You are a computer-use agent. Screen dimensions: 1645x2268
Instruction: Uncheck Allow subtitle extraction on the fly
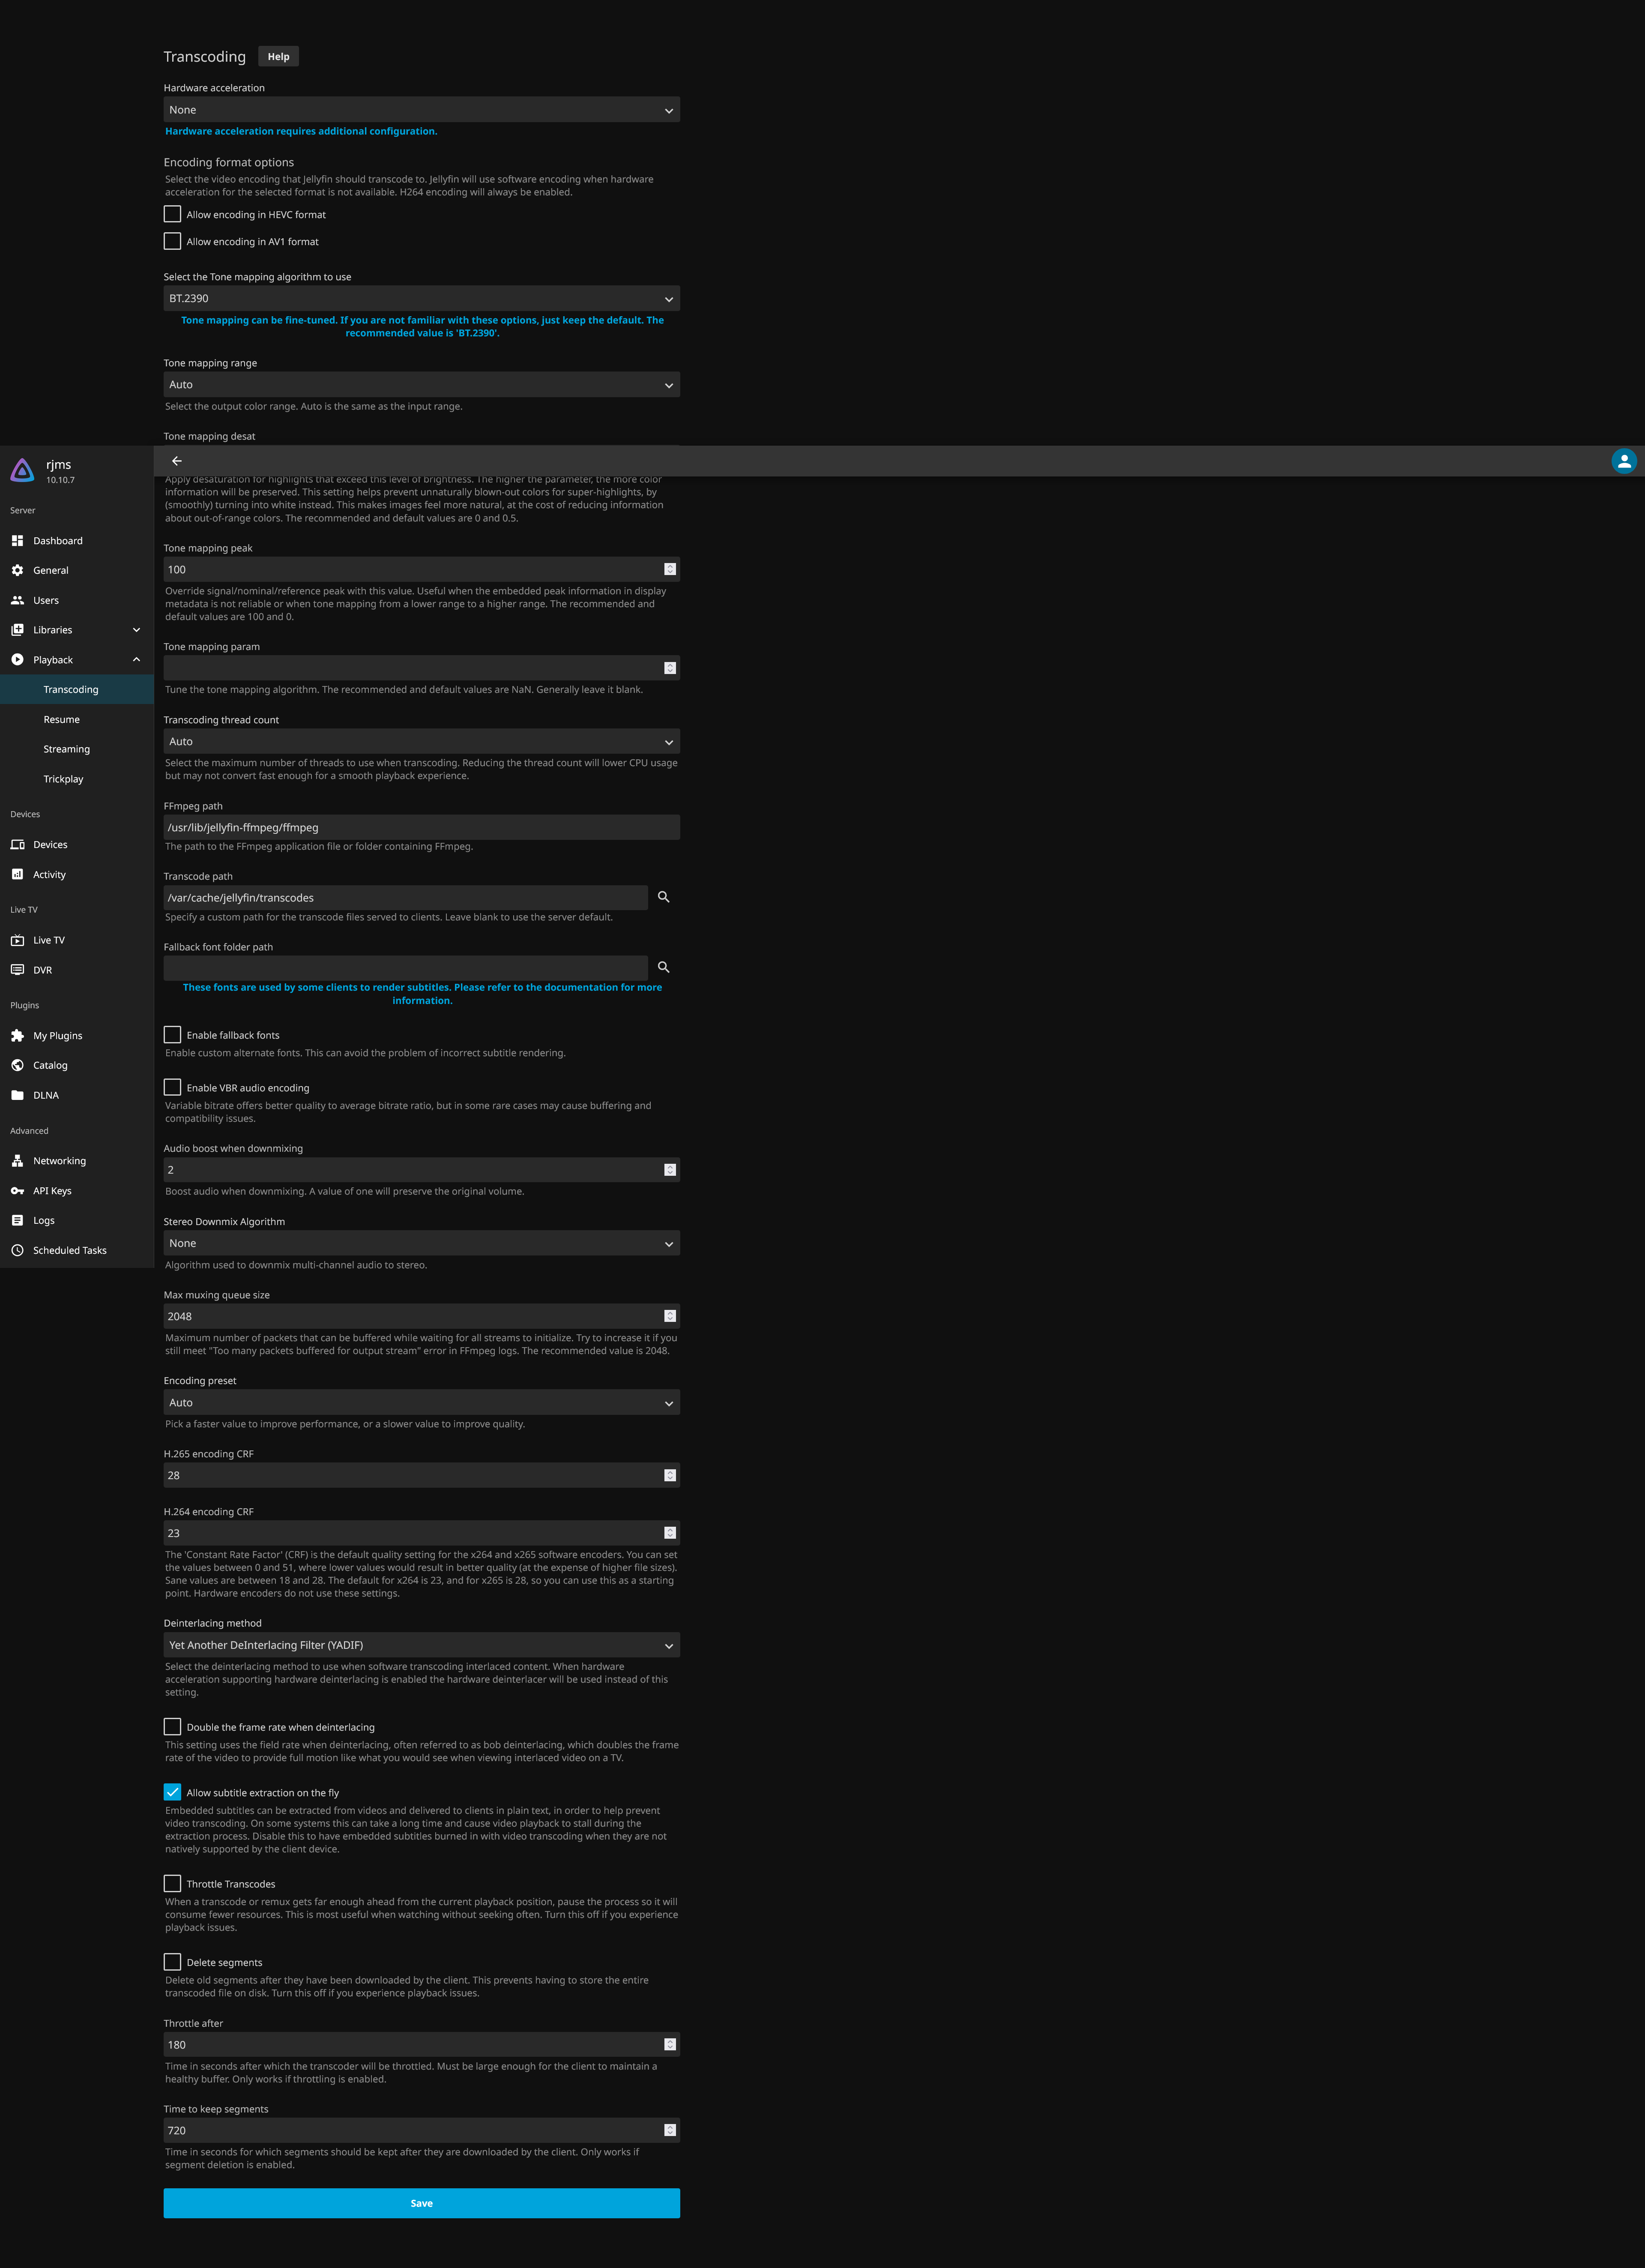[x=173, y=1792]
